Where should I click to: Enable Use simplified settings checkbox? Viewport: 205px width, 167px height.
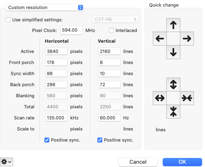pos(8,20)
